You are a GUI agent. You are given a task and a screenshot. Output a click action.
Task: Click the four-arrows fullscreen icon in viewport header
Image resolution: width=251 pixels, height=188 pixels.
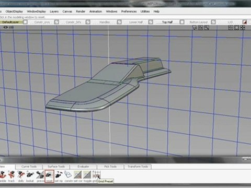pos(243,28)
